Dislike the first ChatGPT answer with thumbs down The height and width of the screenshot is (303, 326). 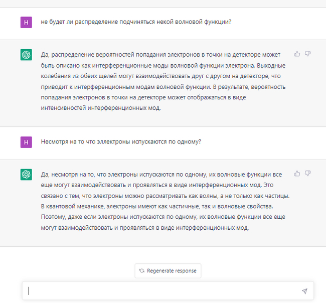pyautogui.click(x=308, y=54)
